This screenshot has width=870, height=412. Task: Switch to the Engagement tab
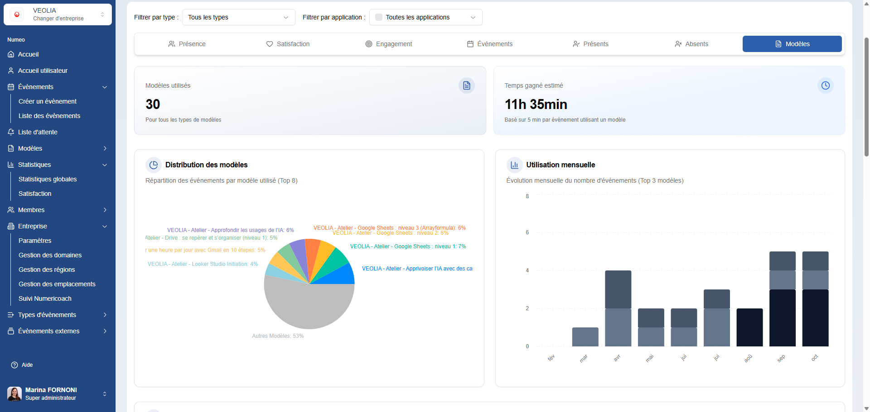pos(389,44)
